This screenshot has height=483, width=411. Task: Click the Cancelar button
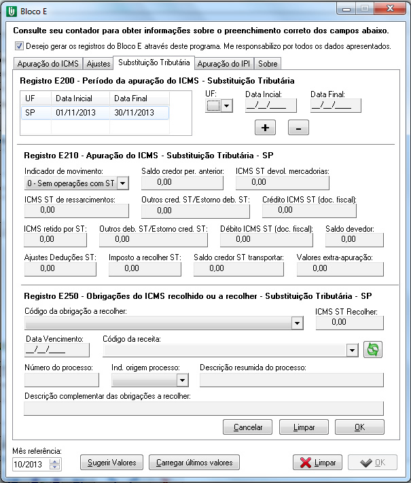coord(248,427)
